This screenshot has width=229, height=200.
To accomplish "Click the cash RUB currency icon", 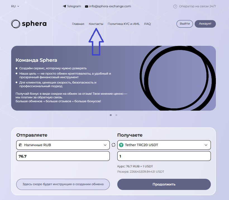I will coord(20,145).
